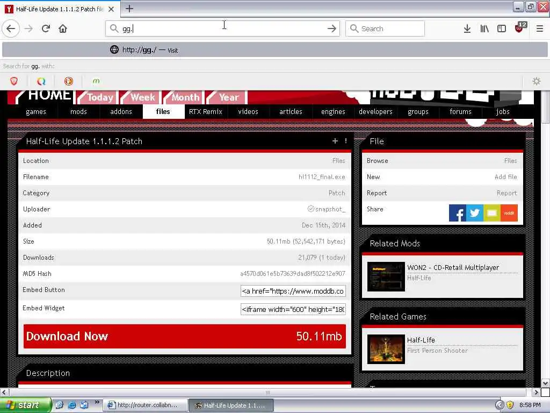Open the articles menu item
Viewport: 550px width, 413px height.
(291, 112)
